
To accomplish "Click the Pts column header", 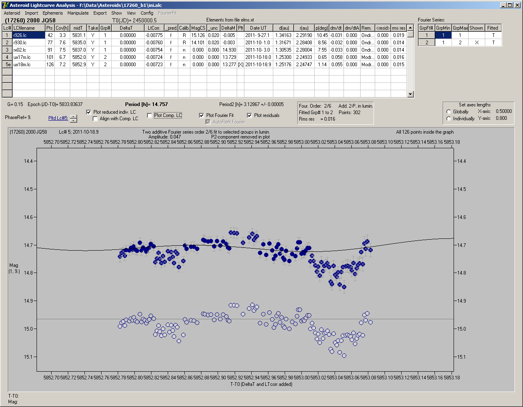I will pyautogui.click(x=50, y=28).
